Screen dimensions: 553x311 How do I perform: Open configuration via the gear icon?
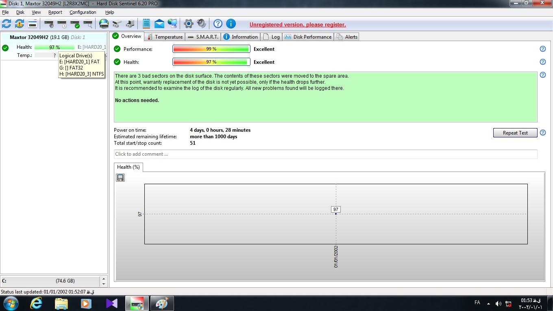click(188, 24)
